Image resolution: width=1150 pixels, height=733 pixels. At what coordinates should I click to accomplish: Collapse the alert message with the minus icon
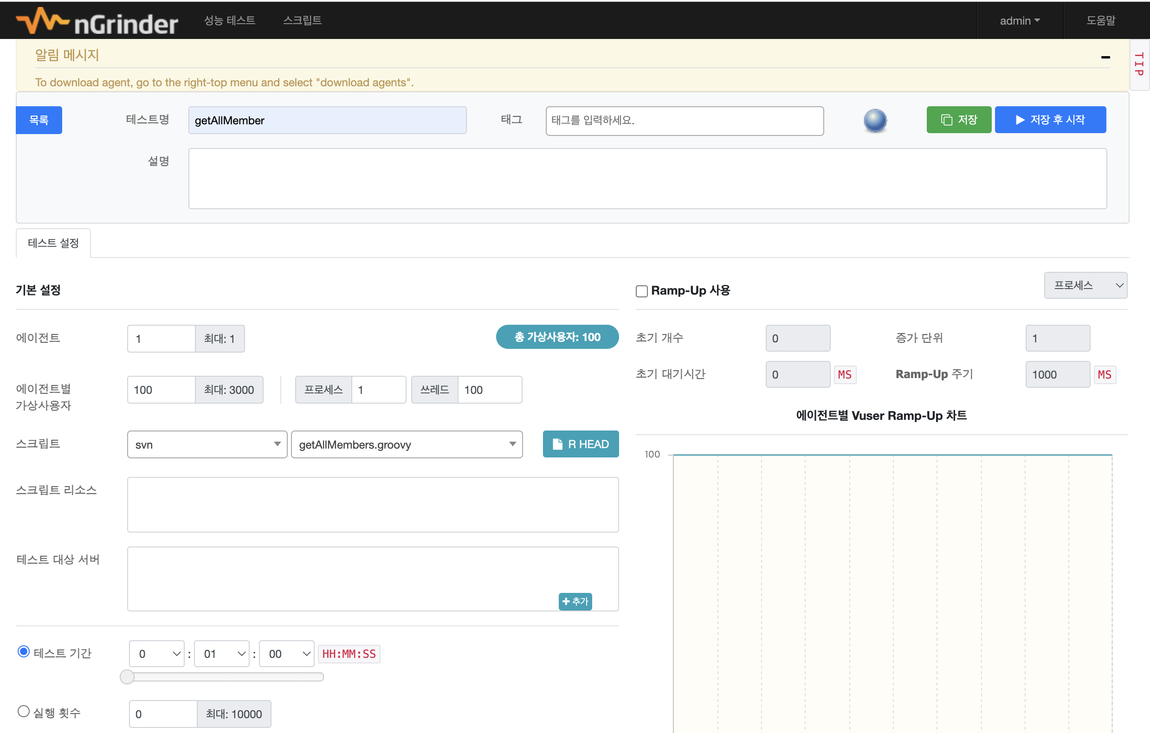(1105, 58)
